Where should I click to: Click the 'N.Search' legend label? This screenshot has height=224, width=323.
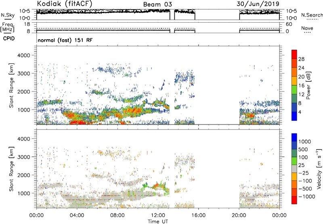tap(312, 15)
